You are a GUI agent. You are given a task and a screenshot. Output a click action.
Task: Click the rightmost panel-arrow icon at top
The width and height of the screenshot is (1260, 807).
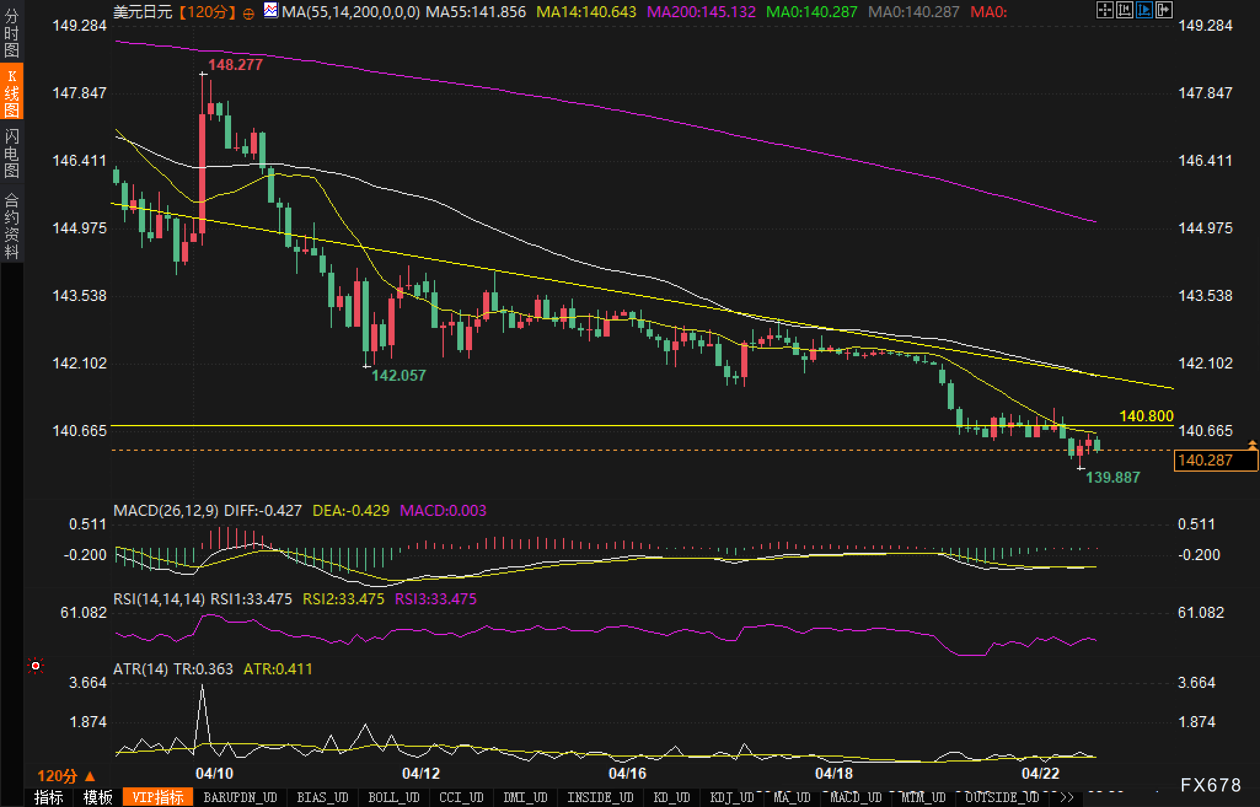[x=1164, y=10]
